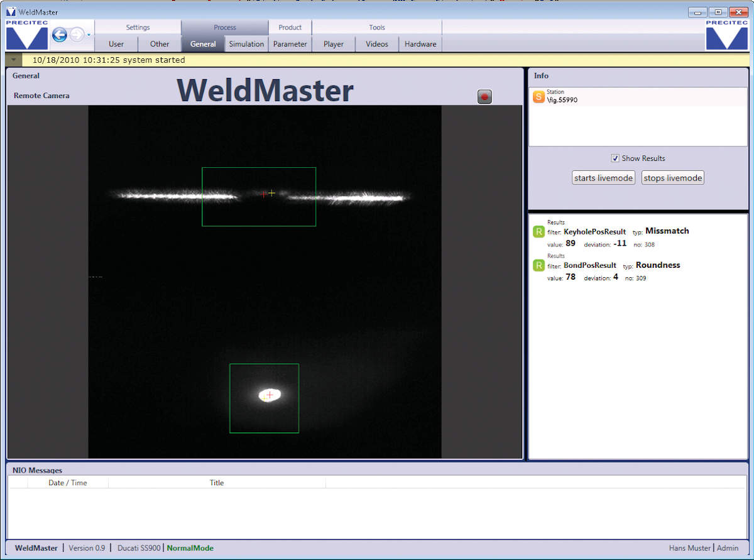The image size is (754, 560).
Task: Click the WeldMaster title bar app icon
Action: pyautogui.click(x=11, y=12)
